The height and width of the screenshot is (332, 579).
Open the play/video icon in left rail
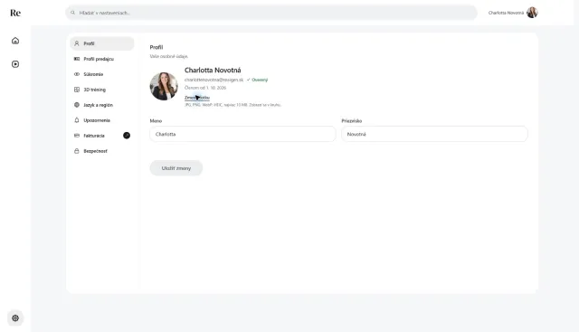(15, 64)
